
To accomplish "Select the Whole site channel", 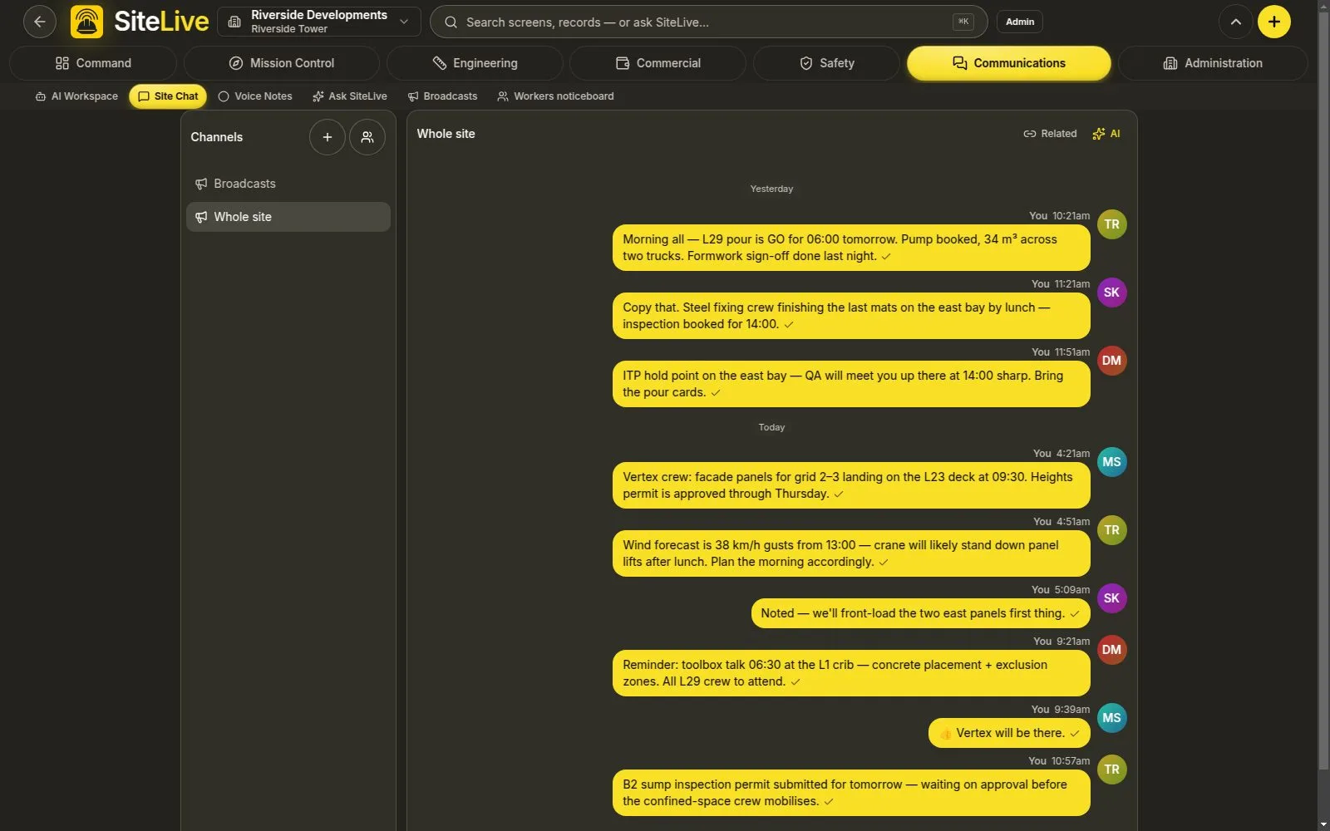I will pos(288,217).
